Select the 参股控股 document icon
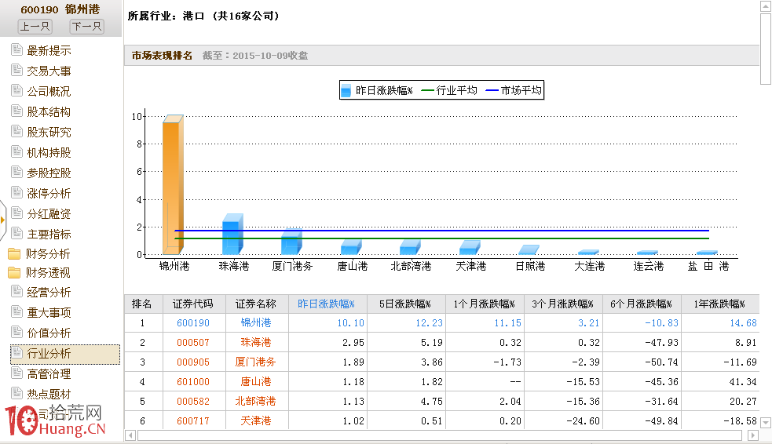The image size is (772, 444). 16,172
